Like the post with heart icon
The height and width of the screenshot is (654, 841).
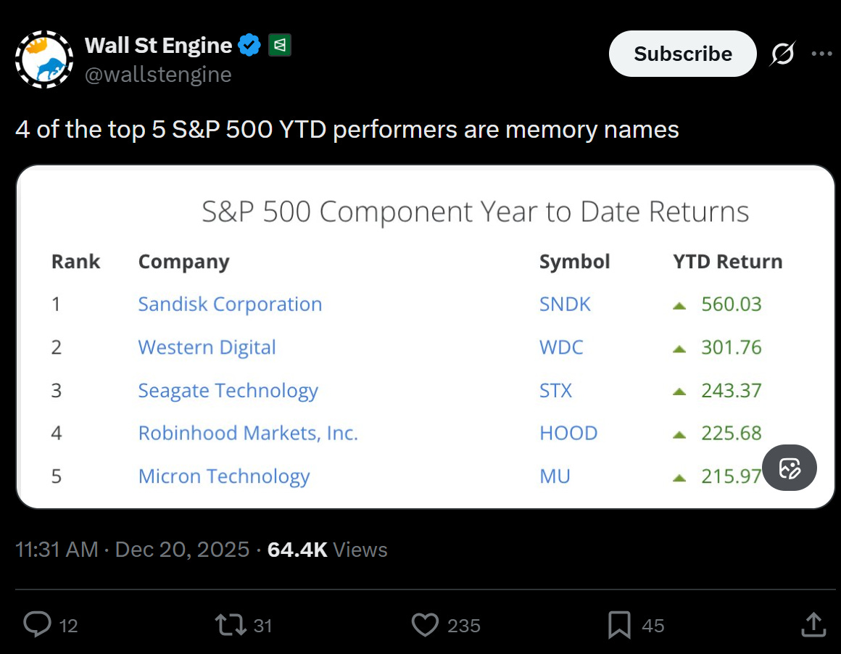pos(425,624)
